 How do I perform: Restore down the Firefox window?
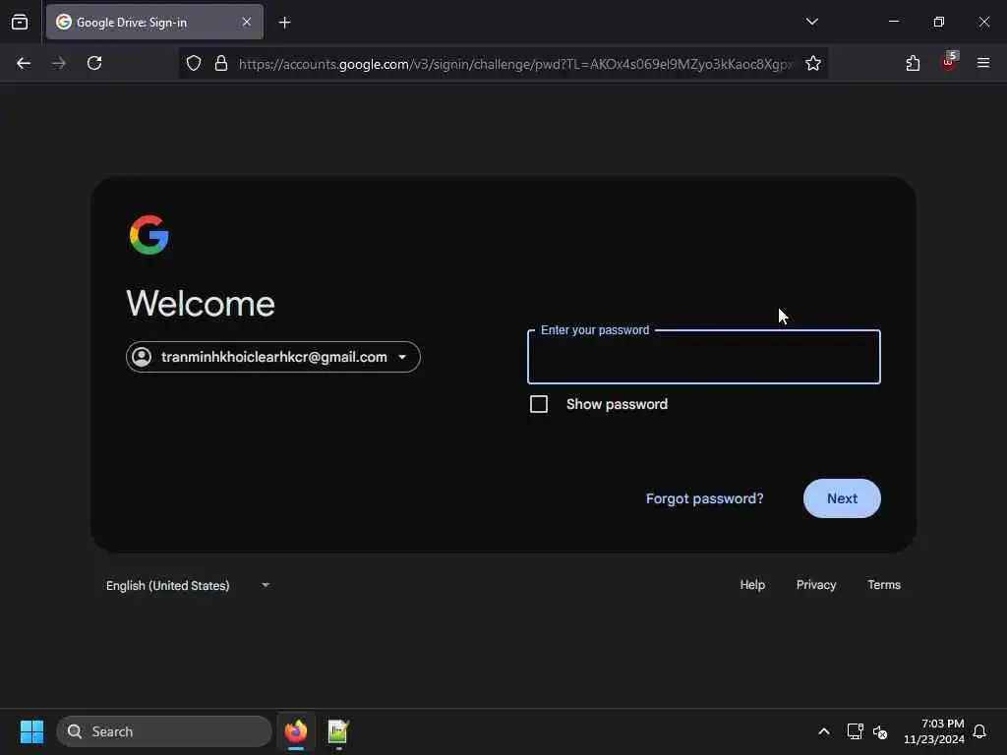939,22
